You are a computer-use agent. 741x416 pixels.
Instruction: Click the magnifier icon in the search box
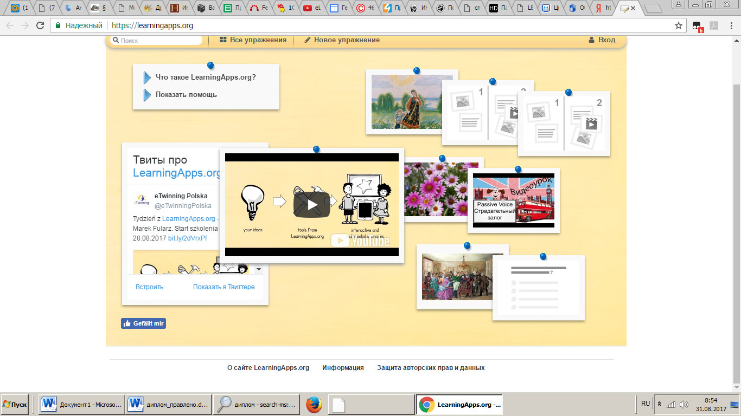(116, 40)
